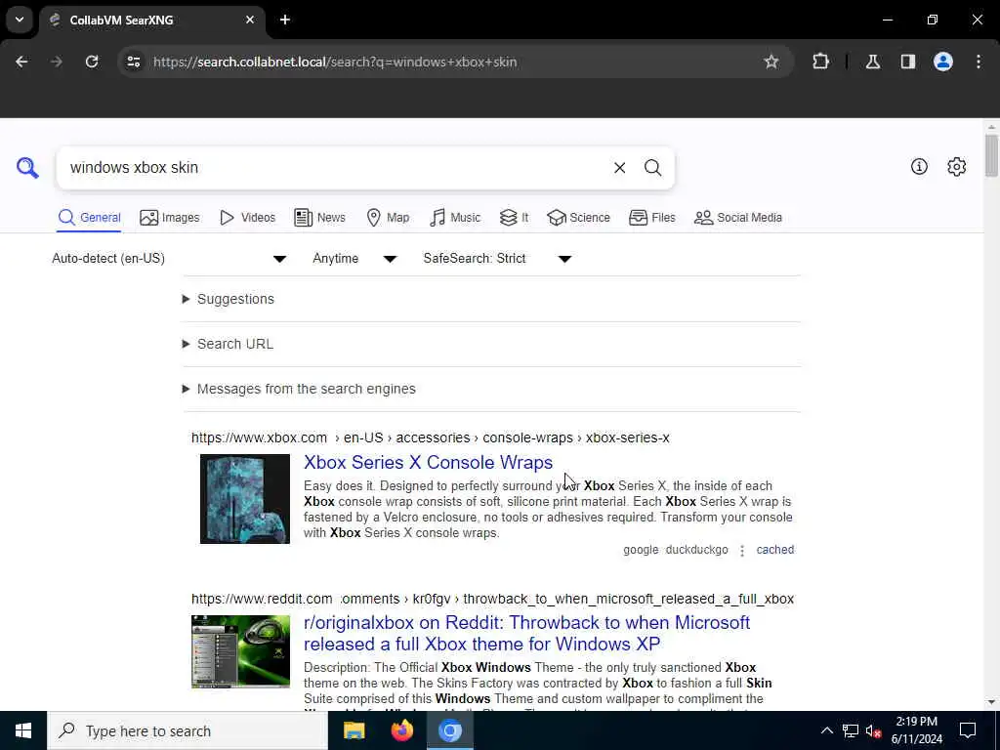The image size is (1000, 750).
Task: Submit search with the magnifier button
Action: tap(652, 168)
